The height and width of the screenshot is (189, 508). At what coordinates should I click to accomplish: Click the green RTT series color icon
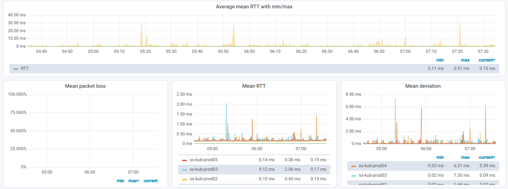16,69
